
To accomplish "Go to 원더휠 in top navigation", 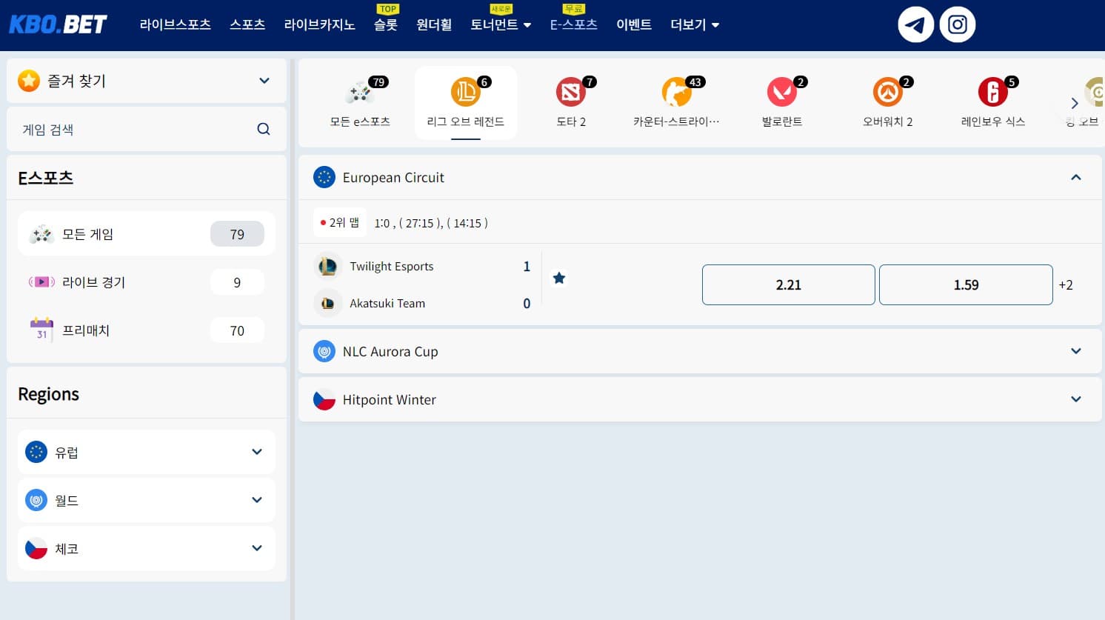I will [x=434, y=24].
